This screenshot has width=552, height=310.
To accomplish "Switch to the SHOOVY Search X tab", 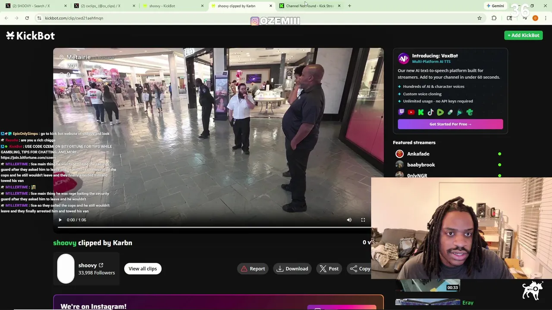I will tap(35, 6).
